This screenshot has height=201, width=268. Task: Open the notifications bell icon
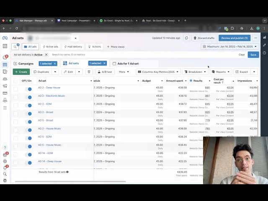click(5, 168)
